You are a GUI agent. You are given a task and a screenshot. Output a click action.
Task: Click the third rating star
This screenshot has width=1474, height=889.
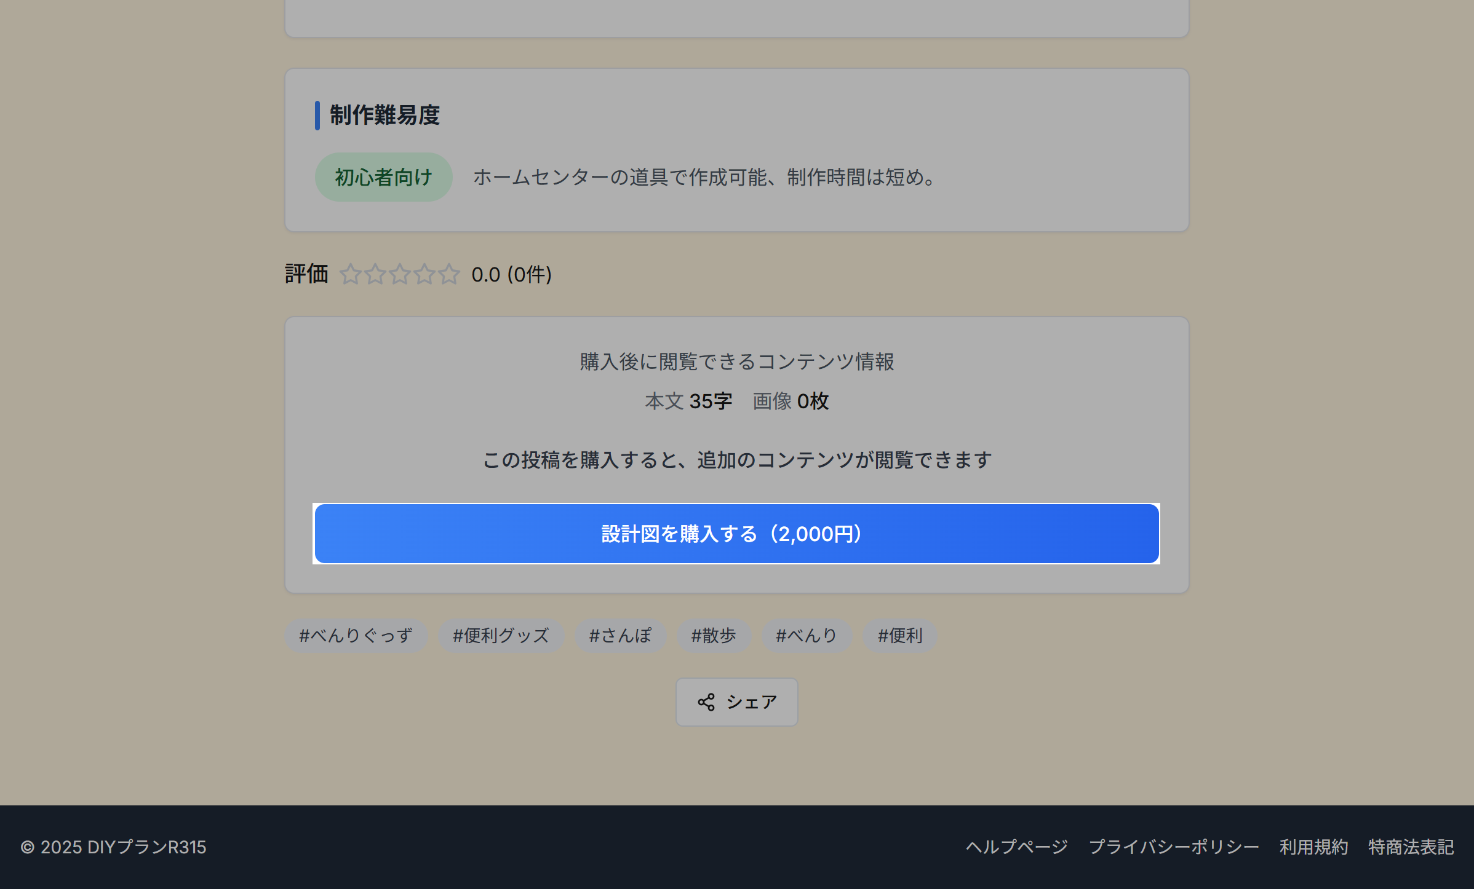tap(400, 274)
